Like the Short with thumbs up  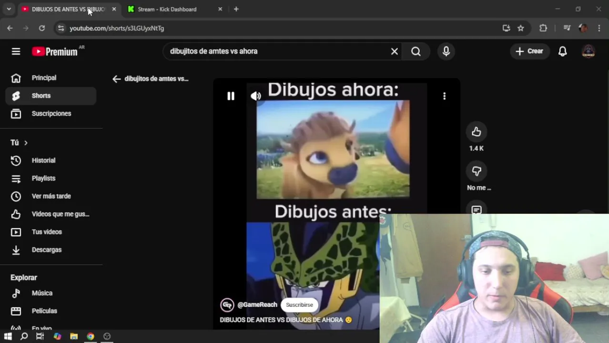[x=476, y=132]
